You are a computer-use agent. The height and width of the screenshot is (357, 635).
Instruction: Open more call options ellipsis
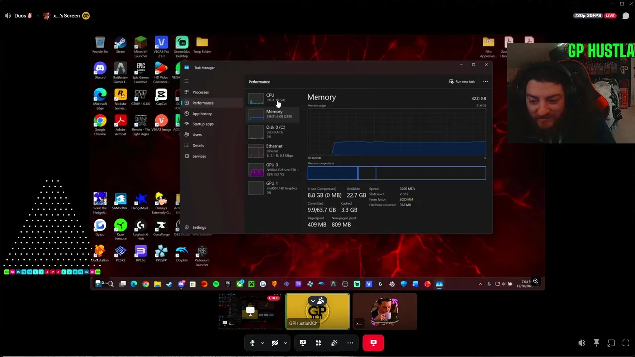[x=350, y=343]
